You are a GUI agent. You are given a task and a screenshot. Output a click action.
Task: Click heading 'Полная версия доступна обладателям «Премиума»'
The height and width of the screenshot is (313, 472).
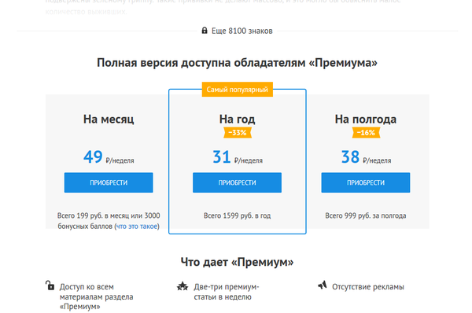coord(238,63)
